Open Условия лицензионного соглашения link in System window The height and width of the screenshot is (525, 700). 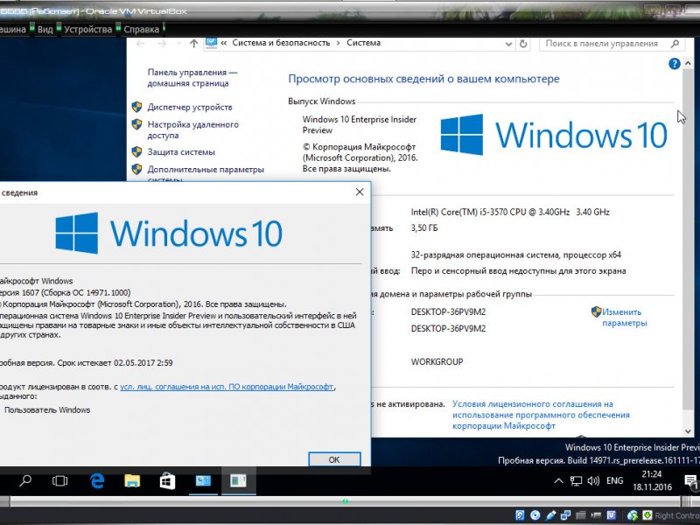coord(541,415)
